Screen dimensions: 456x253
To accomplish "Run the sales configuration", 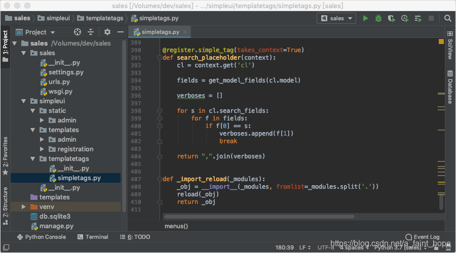I will pos(365,18).
